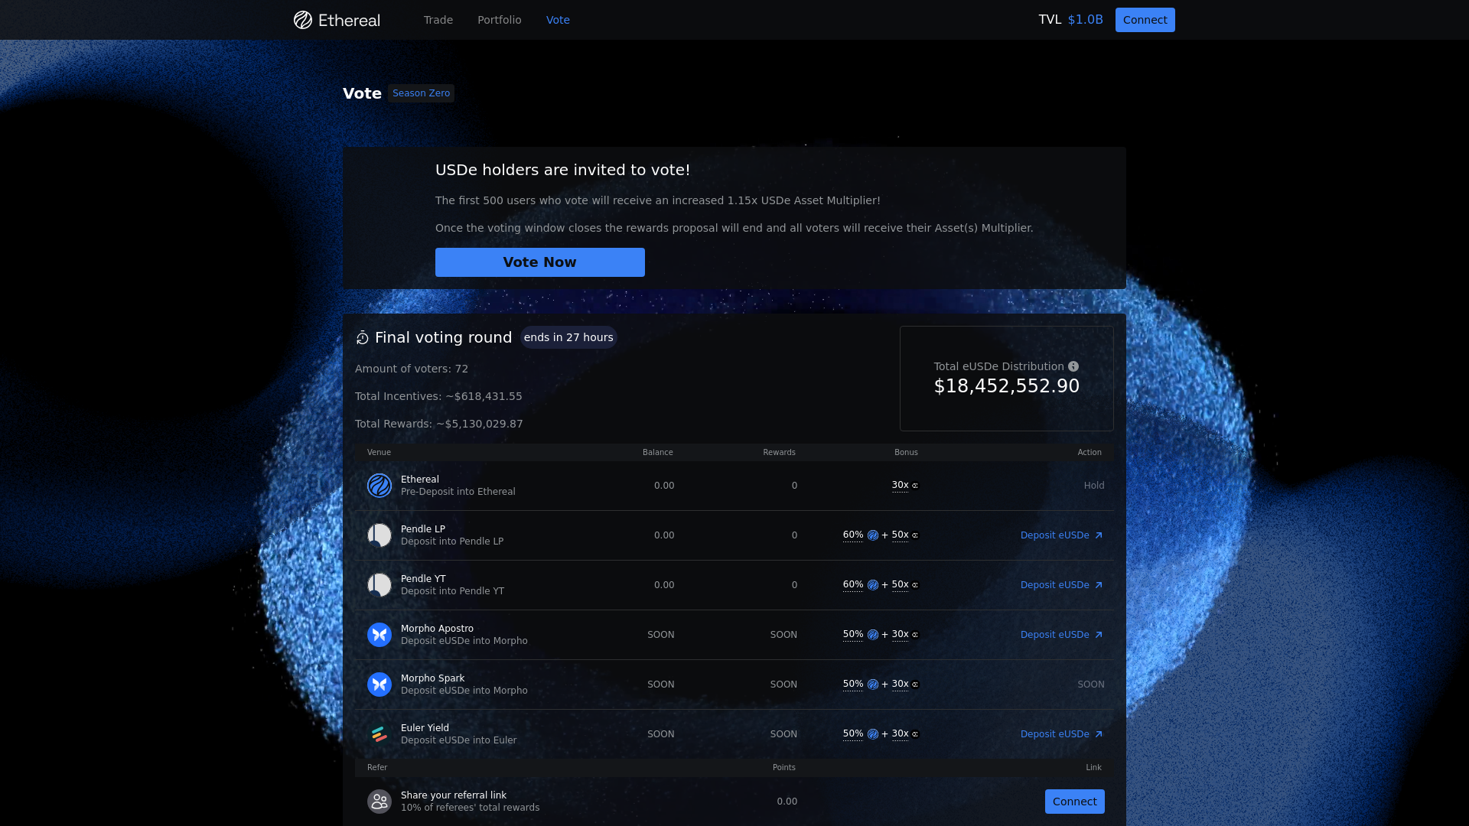Screen dimensions: 1469x826
Task: Click the 30x bonus in Euler Yield row
Action: click(x=901, y=734)
